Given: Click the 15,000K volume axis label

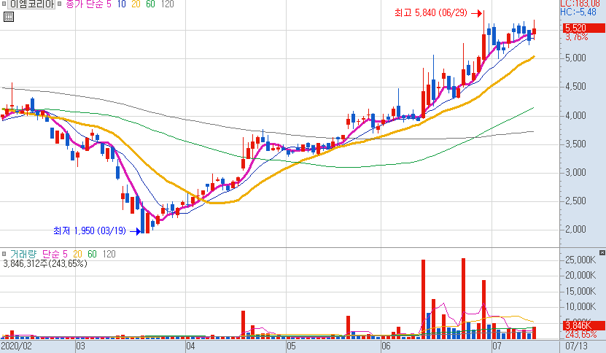Looking at the screenshot, I should (x=580, y=291).
